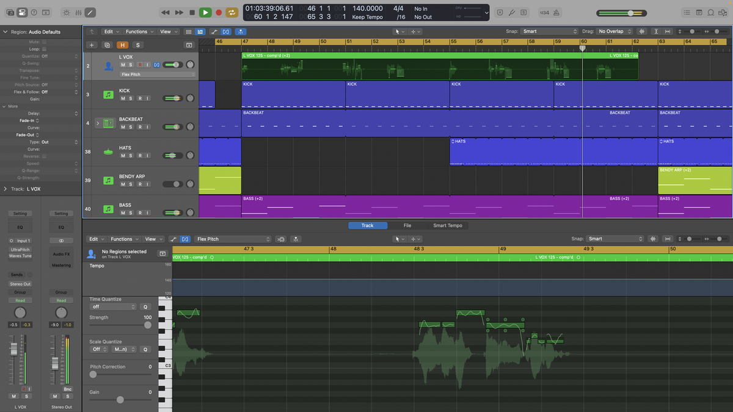This screenshot has width=733, height=412.
Task: Switch to the File editor tab
Action: point(407,226)
